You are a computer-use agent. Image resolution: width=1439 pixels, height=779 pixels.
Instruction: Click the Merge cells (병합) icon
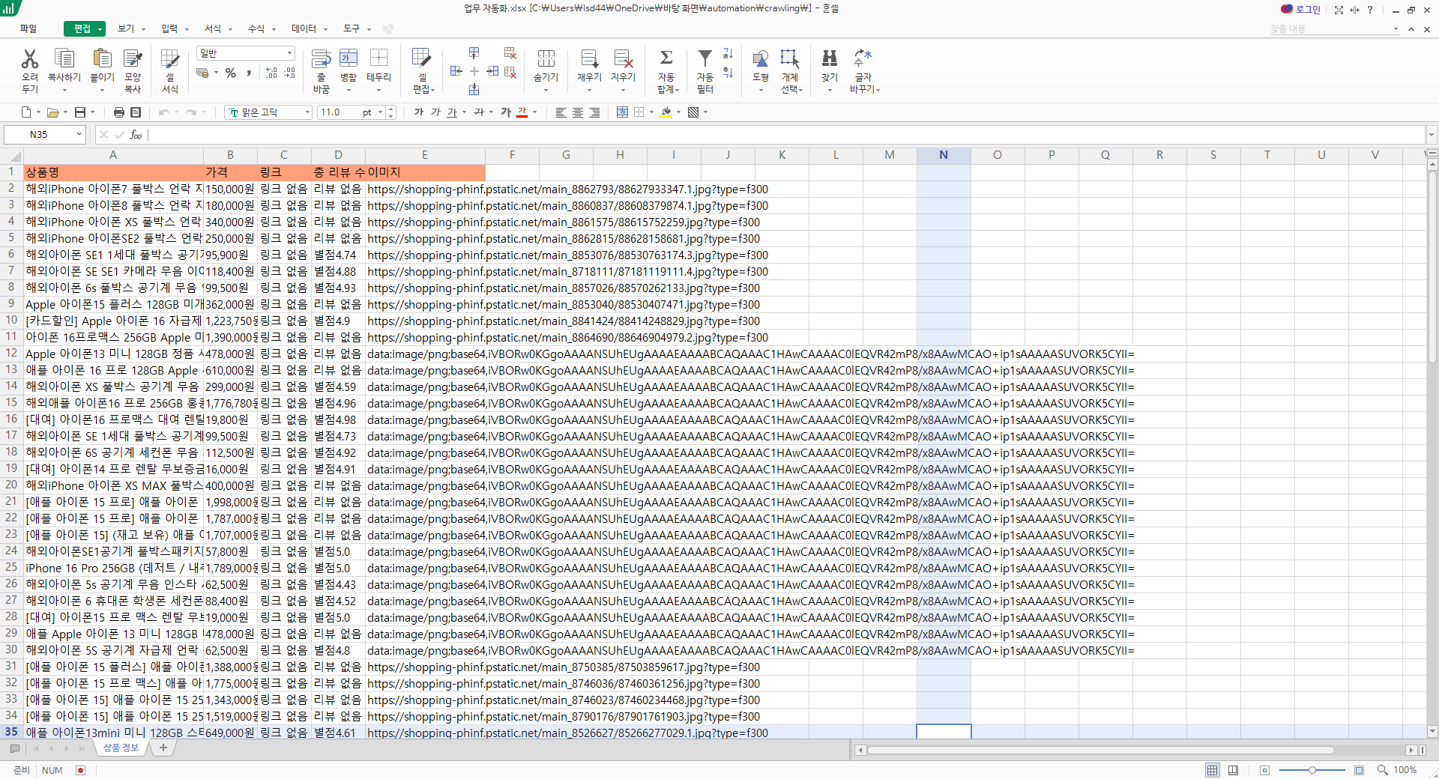click(349, 59)
